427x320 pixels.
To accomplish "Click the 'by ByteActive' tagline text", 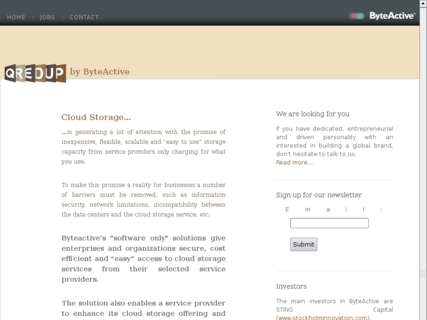I will click(100, 72).
